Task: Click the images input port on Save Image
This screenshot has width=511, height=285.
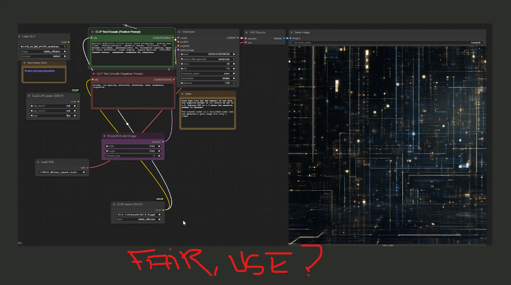Action: [x=290, y=38]
